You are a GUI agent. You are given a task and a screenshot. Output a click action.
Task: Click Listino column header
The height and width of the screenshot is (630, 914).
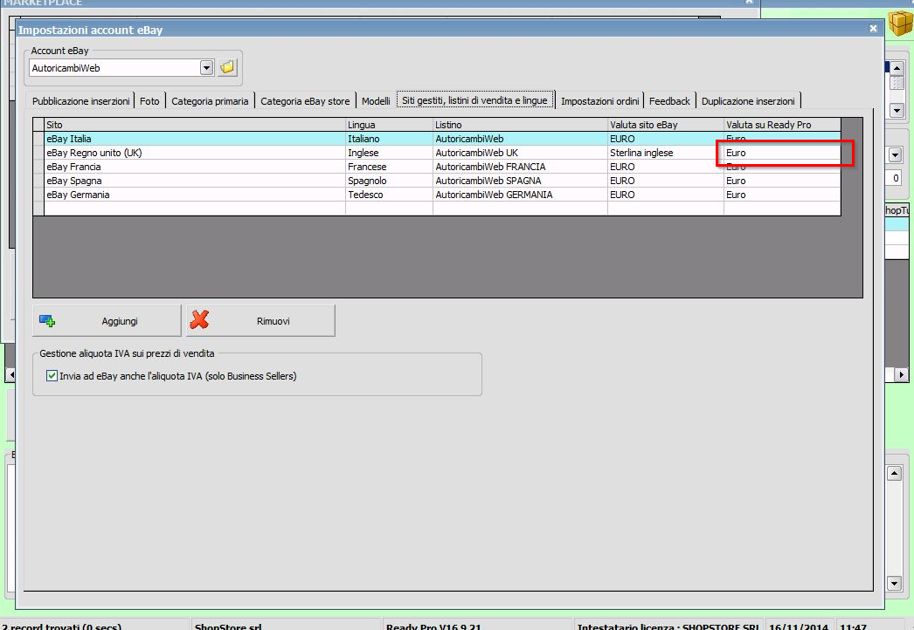click(520, 125)
